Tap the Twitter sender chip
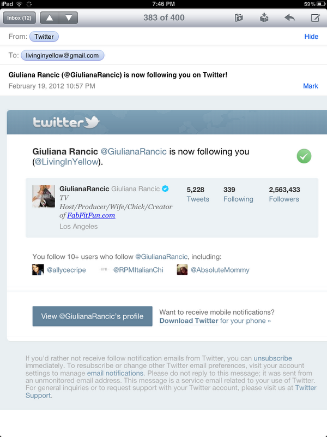Screen dimensions: 327x437 coord(44,37)
